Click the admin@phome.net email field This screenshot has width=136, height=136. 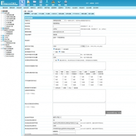click(x=66, y=32)
